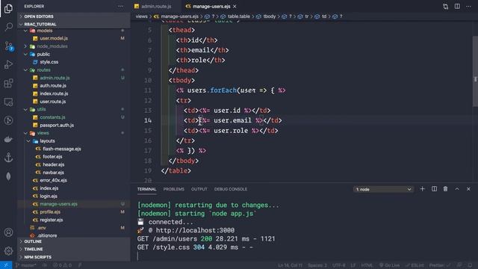The height and width of the screenshot is (269, 478).
Task: Expand the TIMELINE section
Action: click(74, 249)
